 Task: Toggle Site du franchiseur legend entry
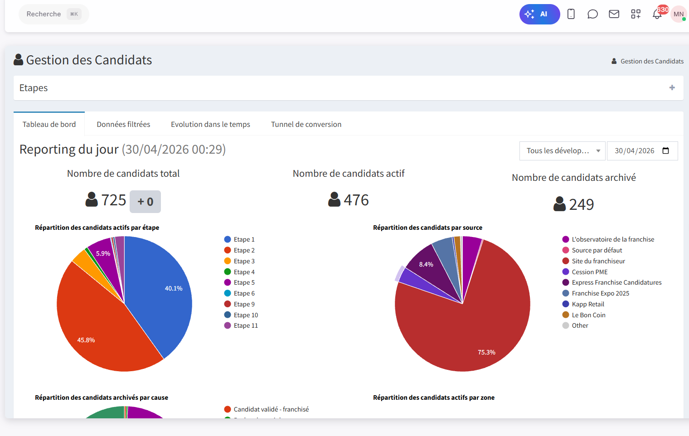[x=593, y=261]
